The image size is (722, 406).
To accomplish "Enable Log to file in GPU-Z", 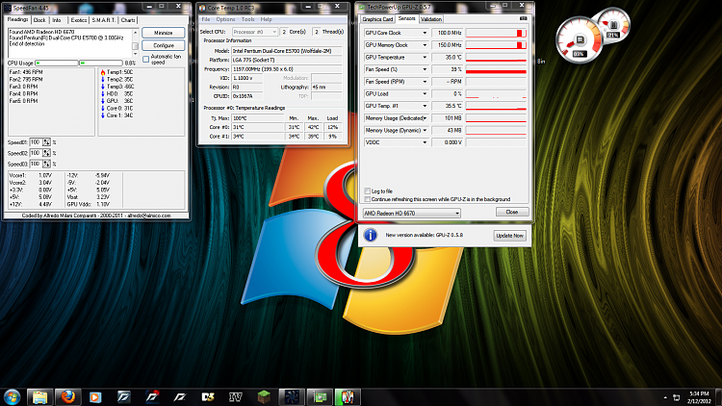I will tap(368, 191).
